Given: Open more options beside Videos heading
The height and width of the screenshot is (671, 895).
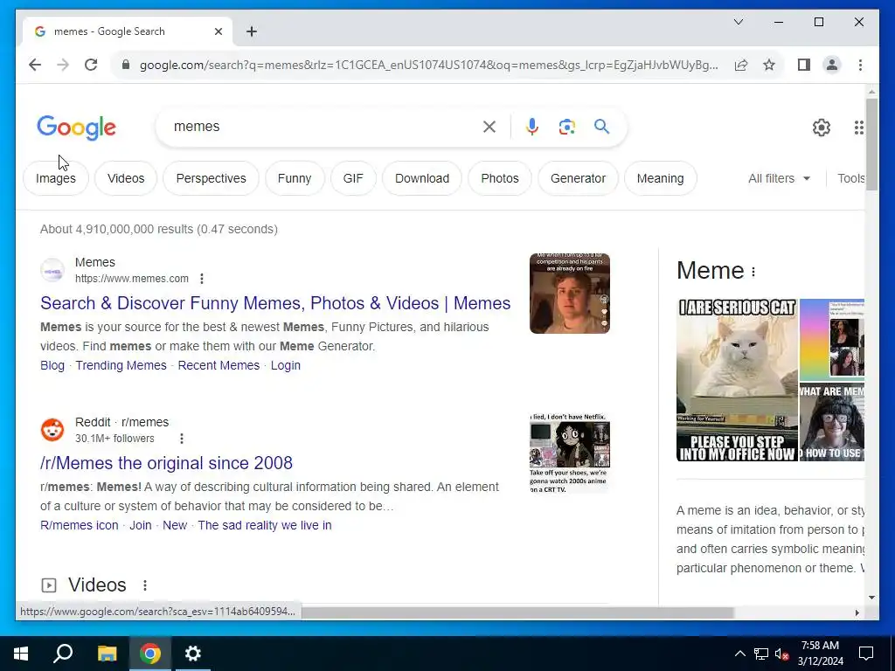Looking at the screenshot, I should 145,585.
